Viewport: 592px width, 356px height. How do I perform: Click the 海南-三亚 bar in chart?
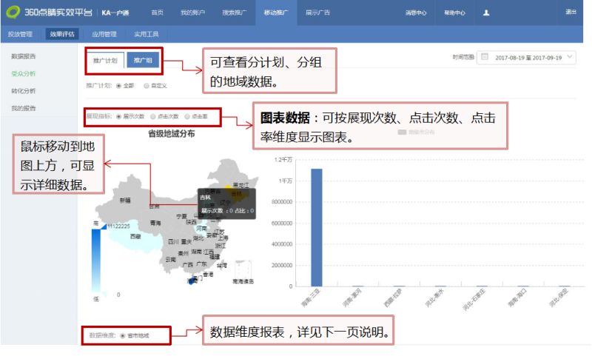317,228
